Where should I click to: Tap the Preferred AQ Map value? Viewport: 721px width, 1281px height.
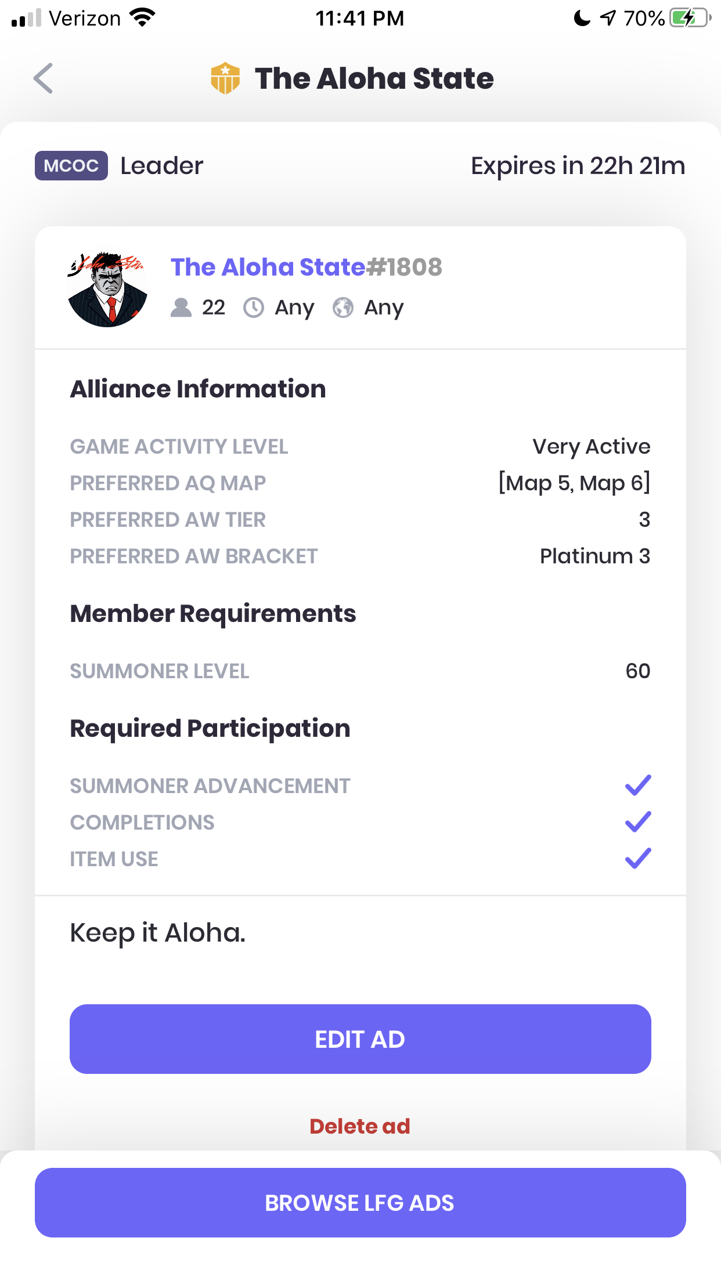pos(574,483)
